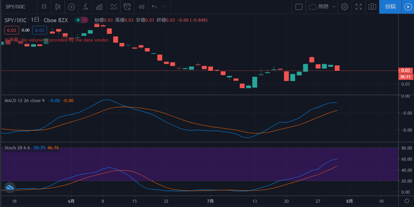Select the SPY/IXIC · 1日 · Cboe BZX chart title
This screenshot has height=207, width=414.
36,20
